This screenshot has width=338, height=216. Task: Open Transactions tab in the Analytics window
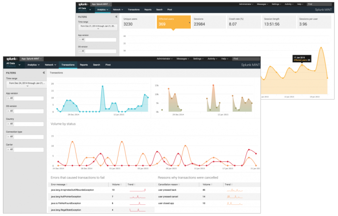pos(134,10)
